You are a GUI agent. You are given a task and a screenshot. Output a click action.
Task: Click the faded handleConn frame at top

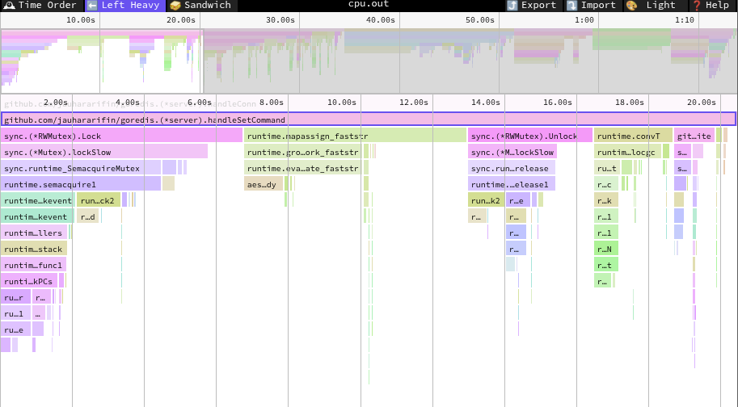tap(129, 103)
